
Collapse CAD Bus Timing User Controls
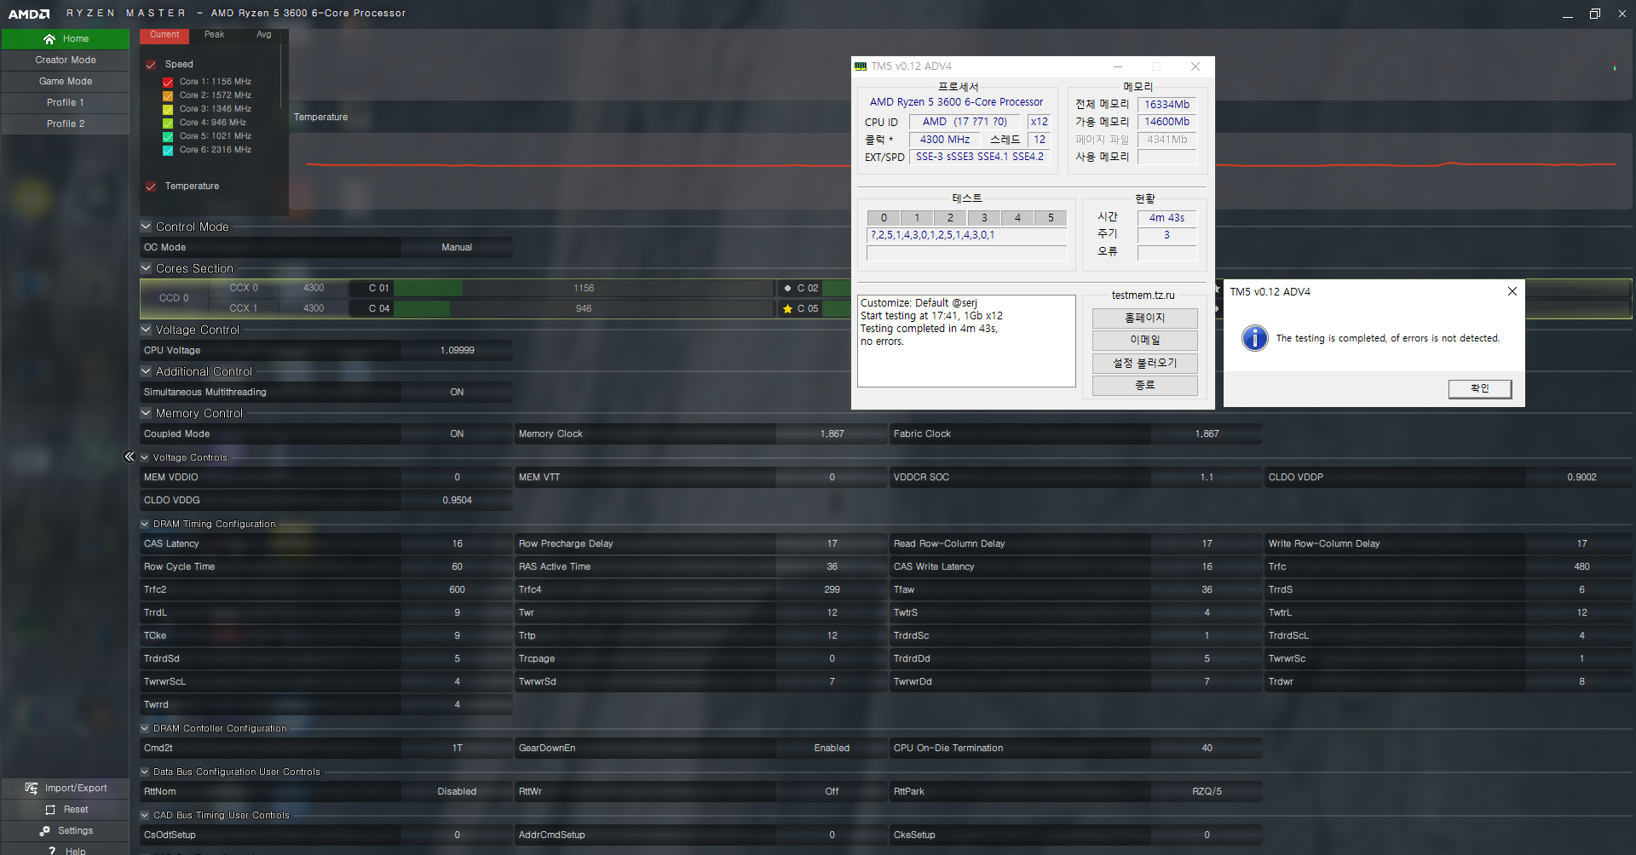[x=145, y=815]
